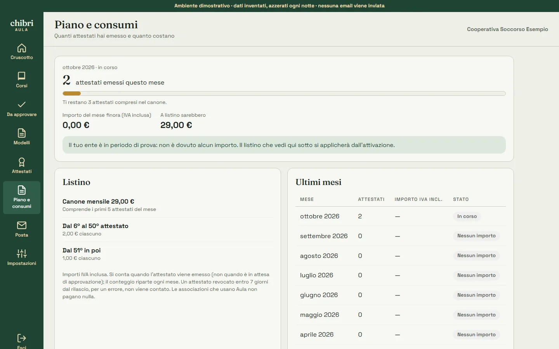559x349 pixels.
Task: Click the IMPORTO IVA INCL. column header
Action: [x=418, y=199]
